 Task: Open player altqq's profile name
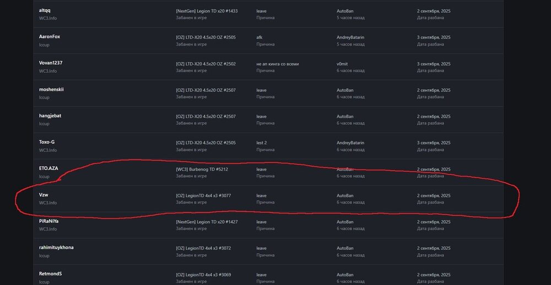coord(45,10)
